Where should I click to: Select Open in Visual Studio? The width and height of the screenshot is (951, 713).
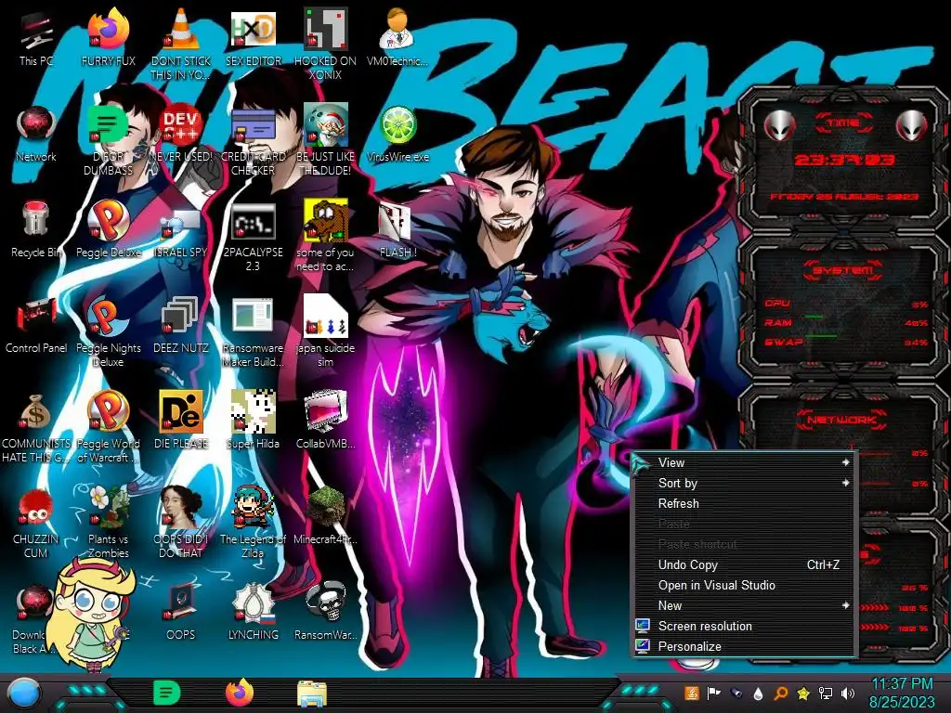point(744,585)
